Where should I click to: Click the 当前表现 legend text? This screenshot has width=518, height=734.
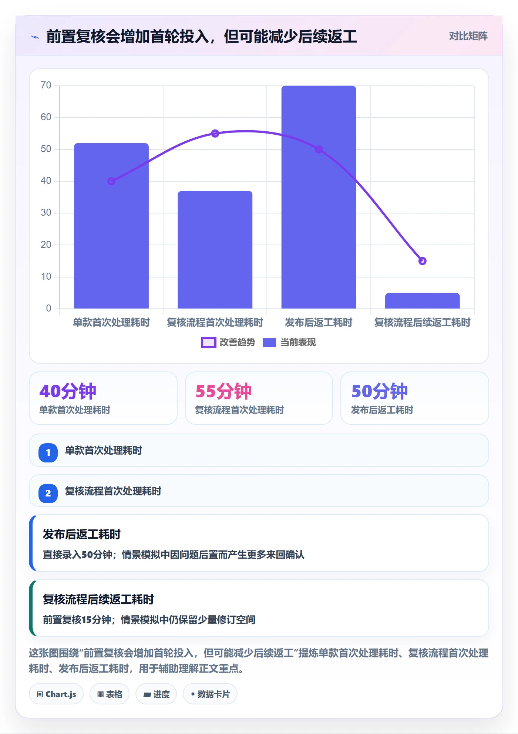[x=298, y=343]
